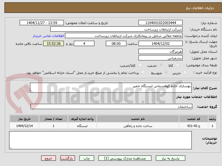Click the city field بندرعباس
The height and width of the screenshot is (166, 222).
point(161,58)
